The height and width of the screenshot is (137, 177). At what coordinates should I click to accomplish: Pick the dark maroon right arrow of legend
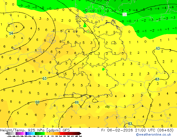(x=80, y=134)
